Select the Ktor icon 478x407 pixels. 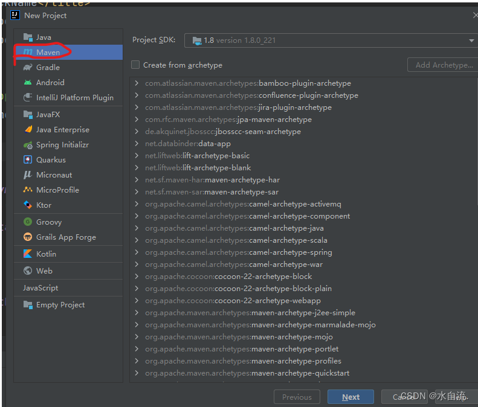coord(28,205)
